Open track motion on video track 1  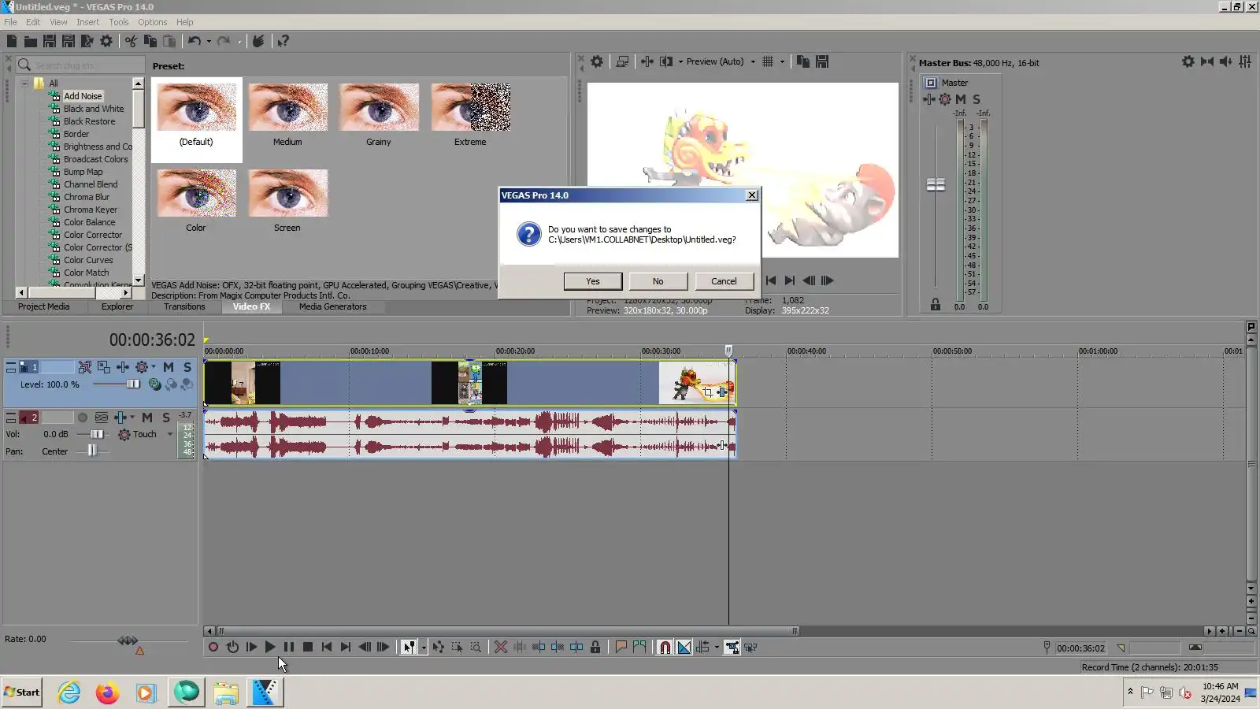pyautogui.click(x=103, y=367)
